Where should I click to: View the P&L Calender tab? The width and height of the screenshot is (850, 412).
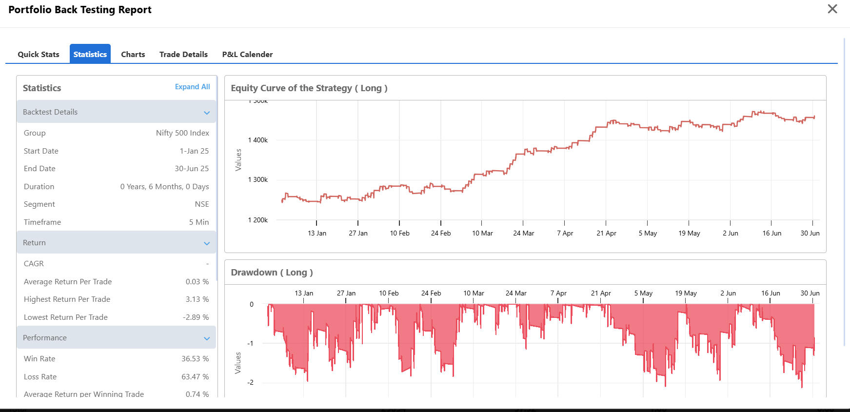[x=247, y=54]
